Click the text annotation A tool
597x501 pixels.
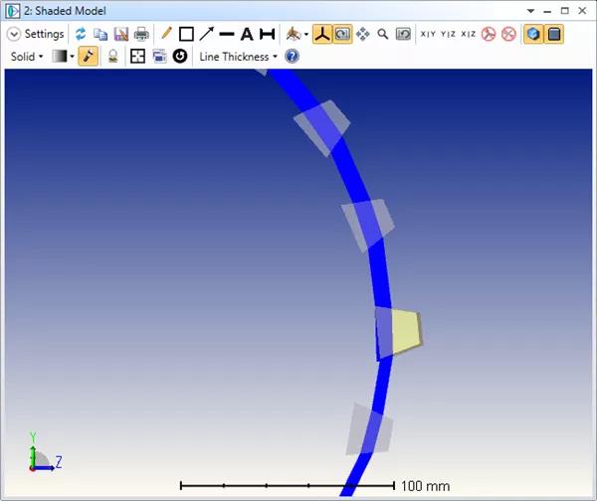tap(246, 34)
